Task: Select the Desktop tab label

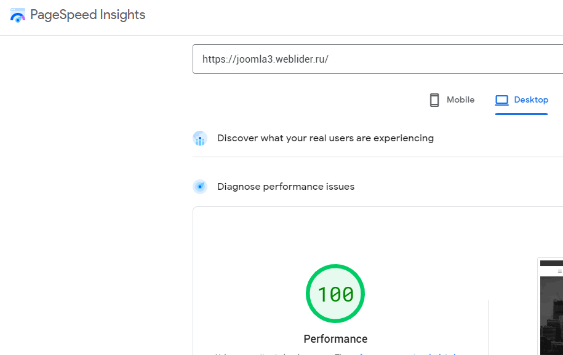Action: [x=530, y=100]
